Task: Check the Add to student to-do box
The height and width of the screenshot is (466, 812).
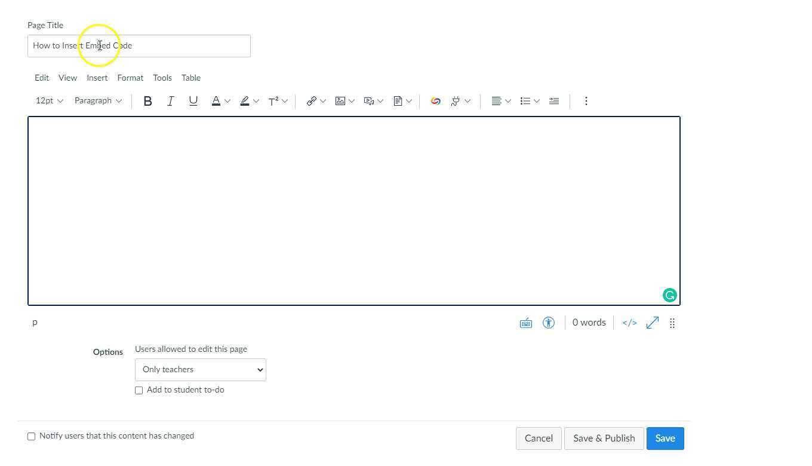Action: 139,390
